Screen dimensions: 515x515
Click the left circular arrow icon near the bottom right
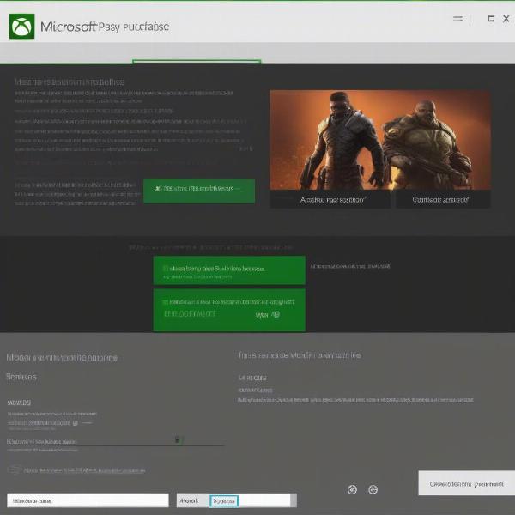pyautogui.click(x=352, y=490)
